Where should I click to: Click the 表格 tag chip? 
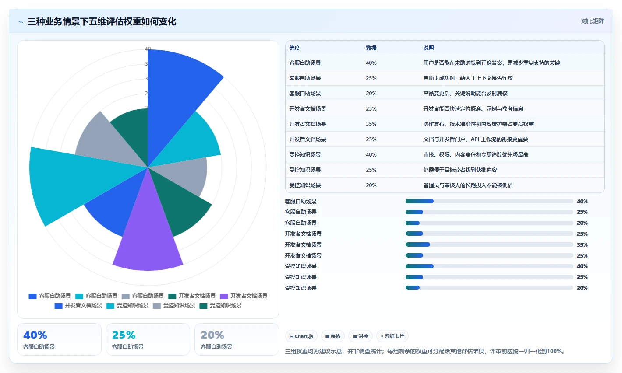pos(333,336)
